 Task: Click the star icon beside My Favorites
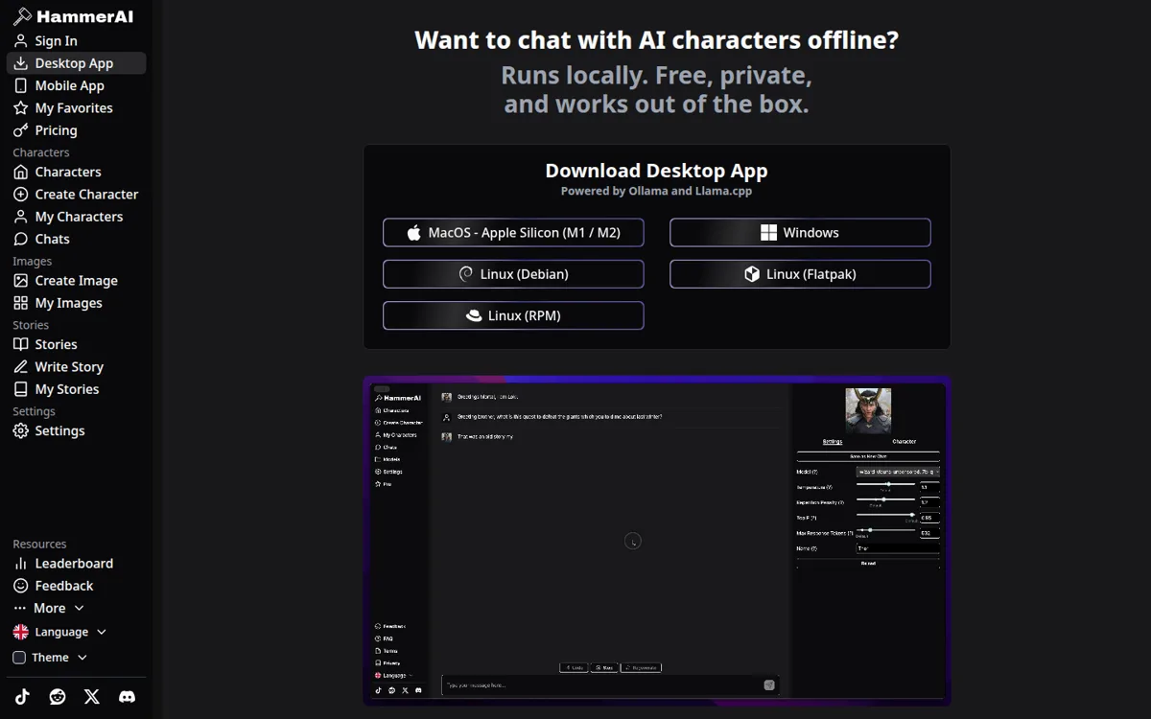[21, 108]
